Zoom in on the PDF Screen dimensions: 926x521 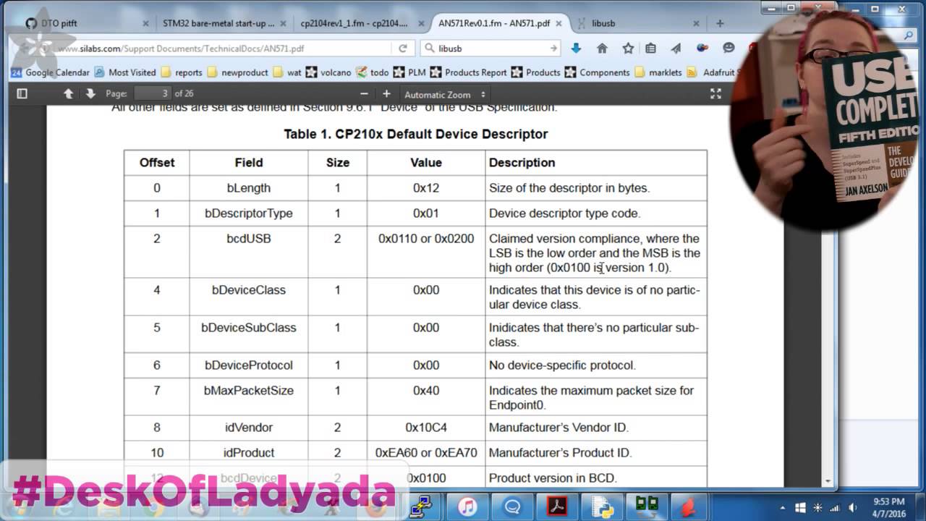386,94
